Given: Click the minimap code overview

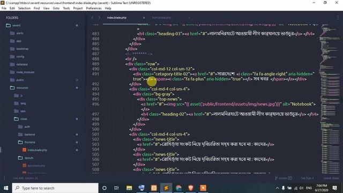Looking at the screenshot, I should 330,99.
